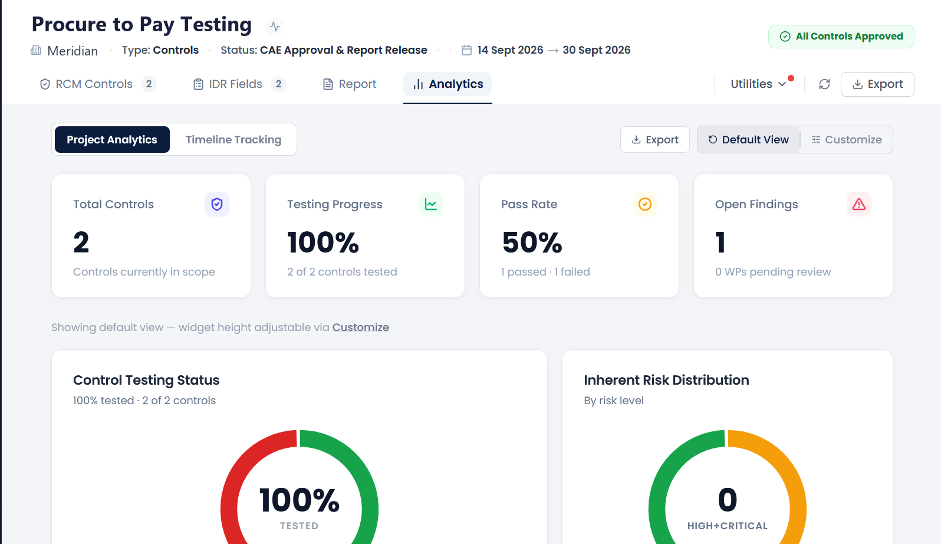
Task: Click the 'Control Testing Status' heading
Action: (146, 380)
